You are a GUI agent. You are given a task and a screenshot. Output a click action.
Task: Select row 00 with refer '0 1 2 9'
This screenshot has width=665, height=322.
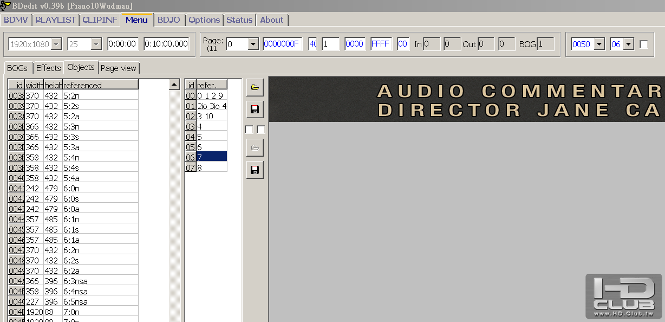pyautogui.click(x=206, y=95)
